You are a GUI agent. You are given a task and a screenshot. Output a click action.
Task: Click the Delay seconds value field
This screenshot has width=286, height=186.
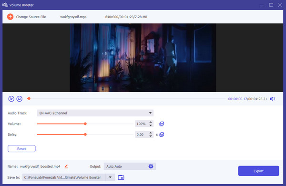click(142, 134)
